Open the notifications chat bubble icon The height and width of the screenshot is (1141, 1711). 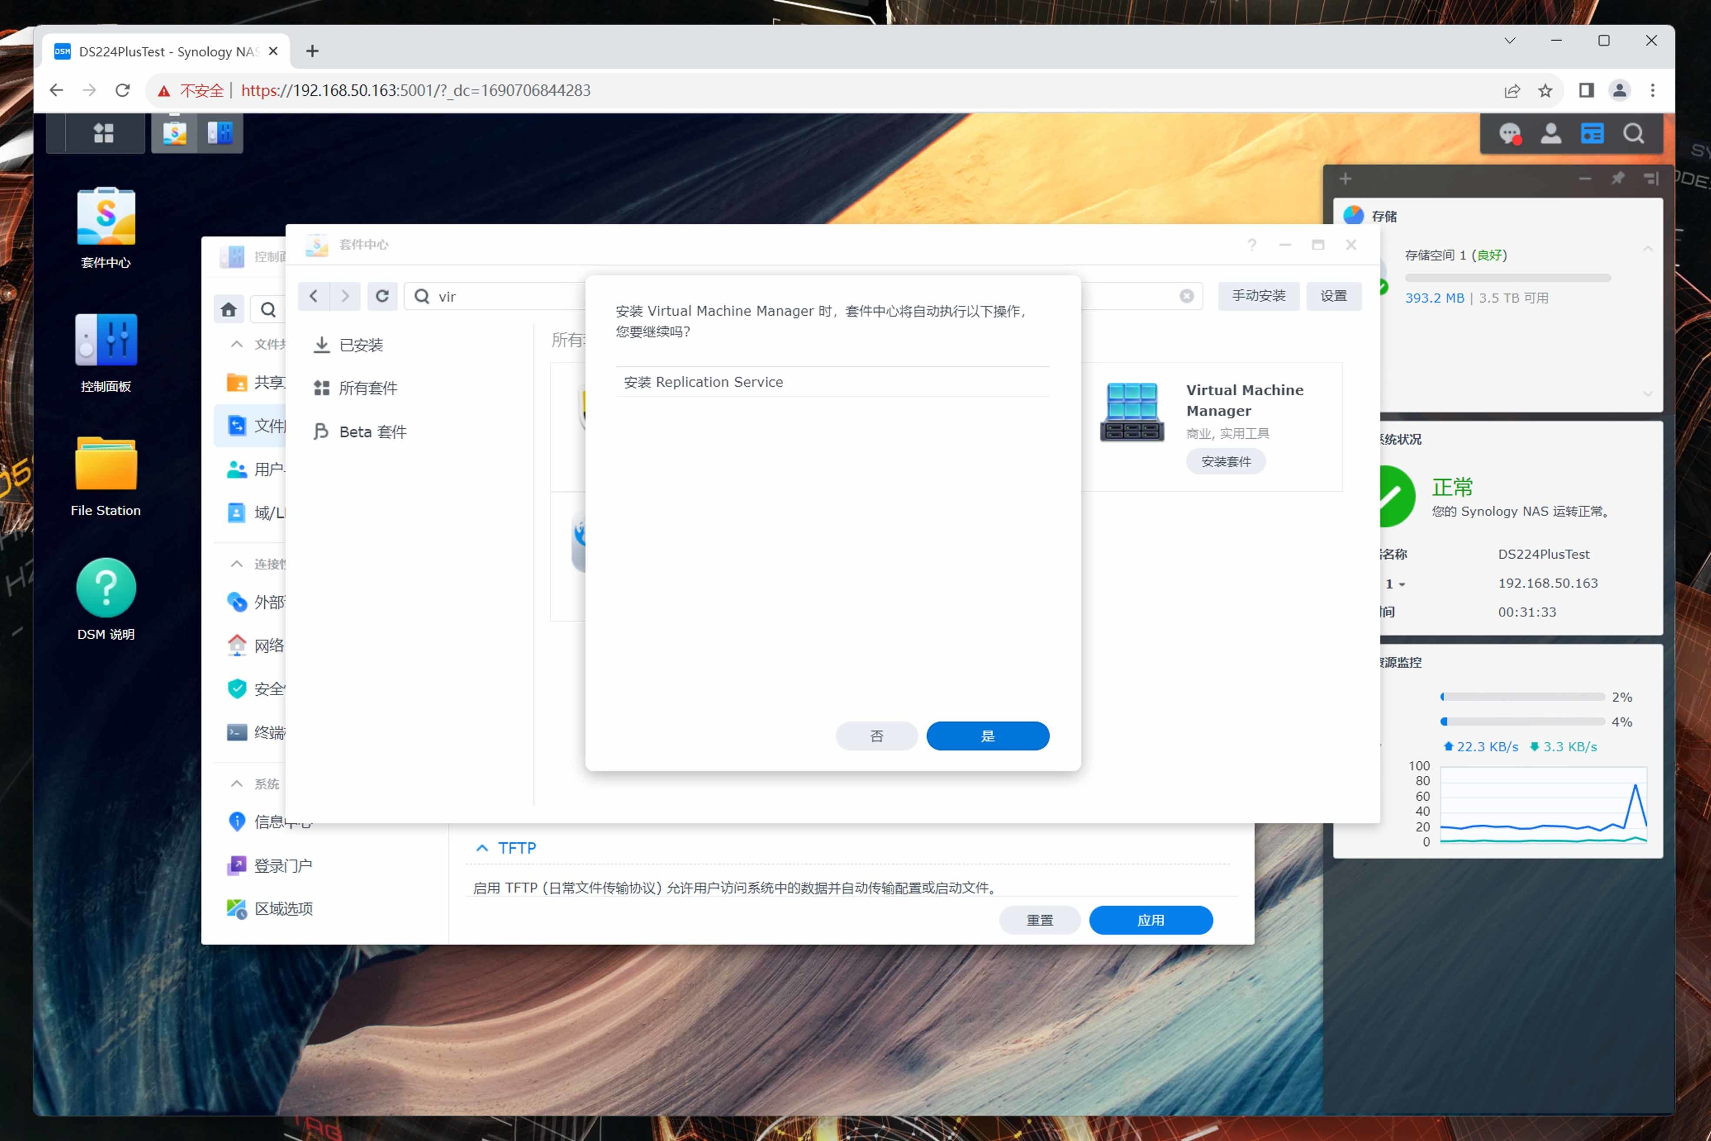point(1509,134)
